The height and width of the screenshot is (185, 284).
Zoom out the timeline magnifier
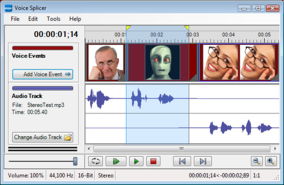tap(257, 161)
